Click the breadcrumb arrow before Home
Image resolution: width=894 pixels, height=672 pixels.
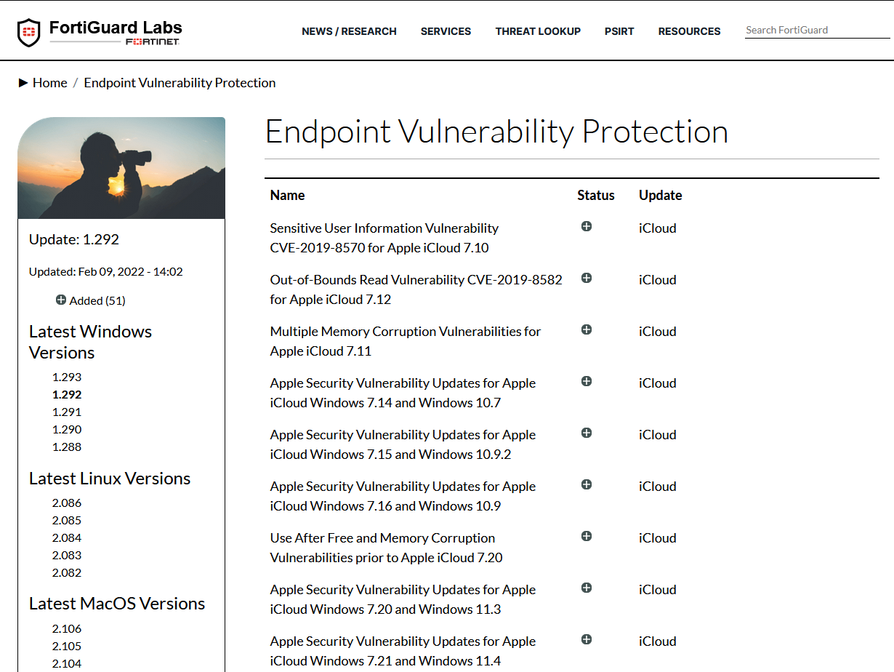coord(24,82)
